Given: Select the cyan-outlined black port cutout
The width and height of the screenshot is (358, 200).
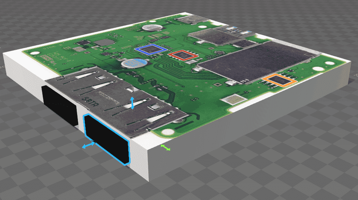Looking at the screenshot, I should [107, 139].
